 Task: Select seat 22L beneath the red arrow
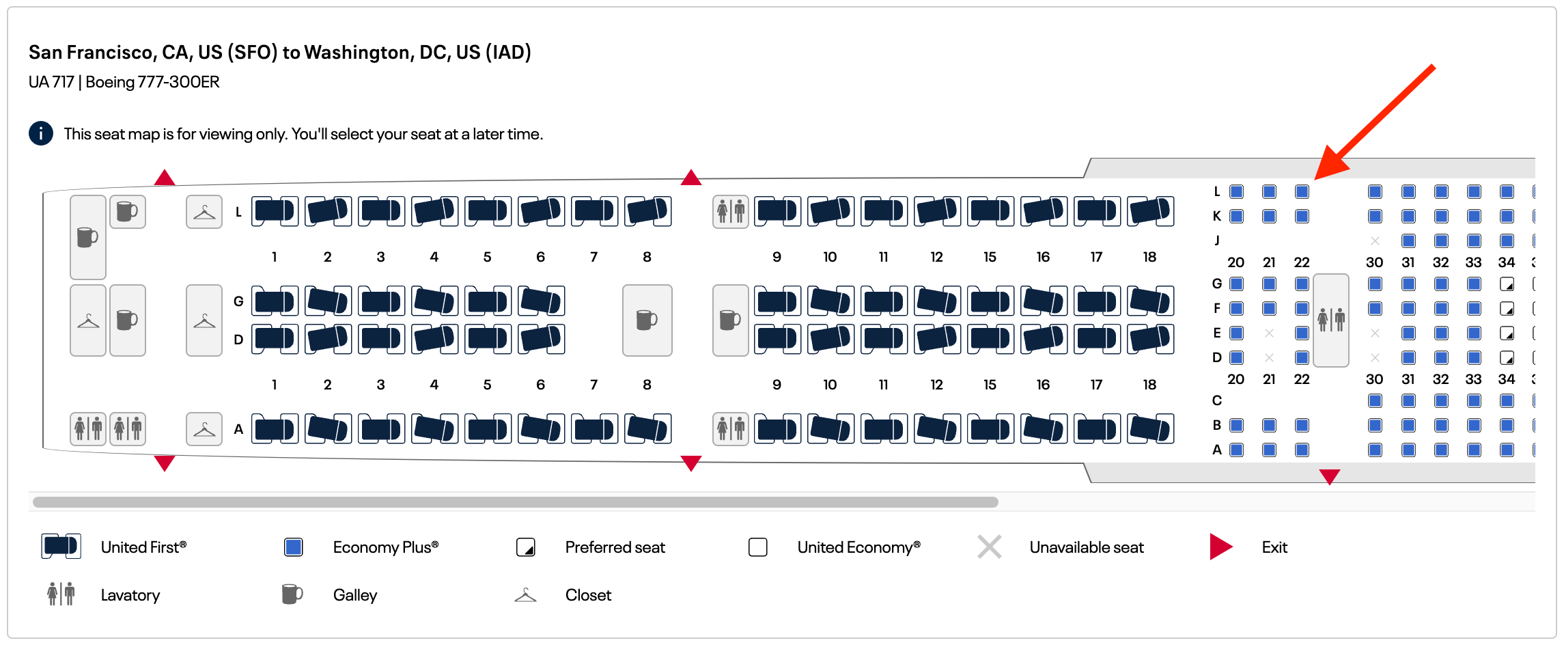1301,191
